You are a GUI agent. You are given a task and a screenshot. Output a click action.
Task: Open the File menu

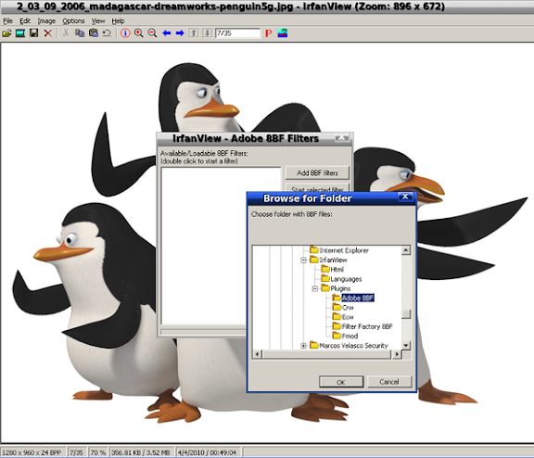point(7,21)
